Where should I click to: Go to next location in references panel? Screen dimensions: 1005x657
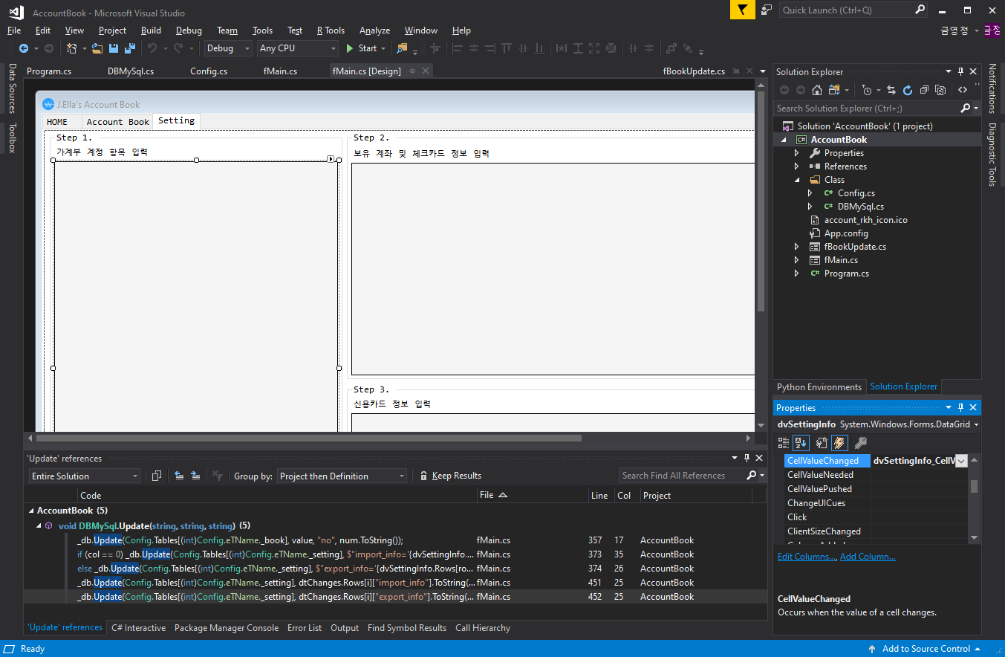tap(195, 476)
